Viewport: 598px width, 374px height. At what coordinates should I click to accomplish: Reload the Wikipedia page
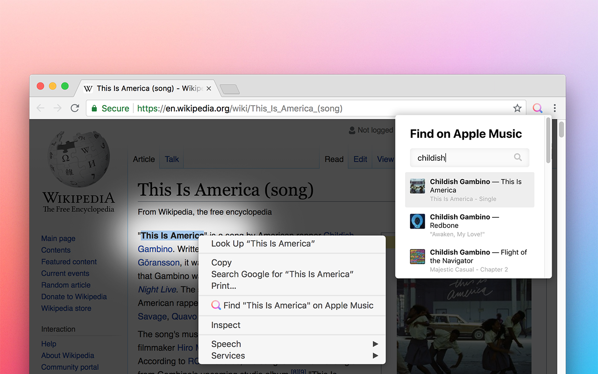coord(75,108)
